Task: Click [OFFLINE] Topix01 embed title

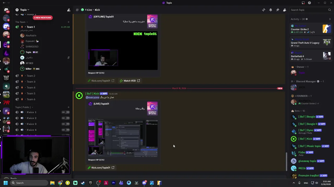Action: tap(104, 17)
